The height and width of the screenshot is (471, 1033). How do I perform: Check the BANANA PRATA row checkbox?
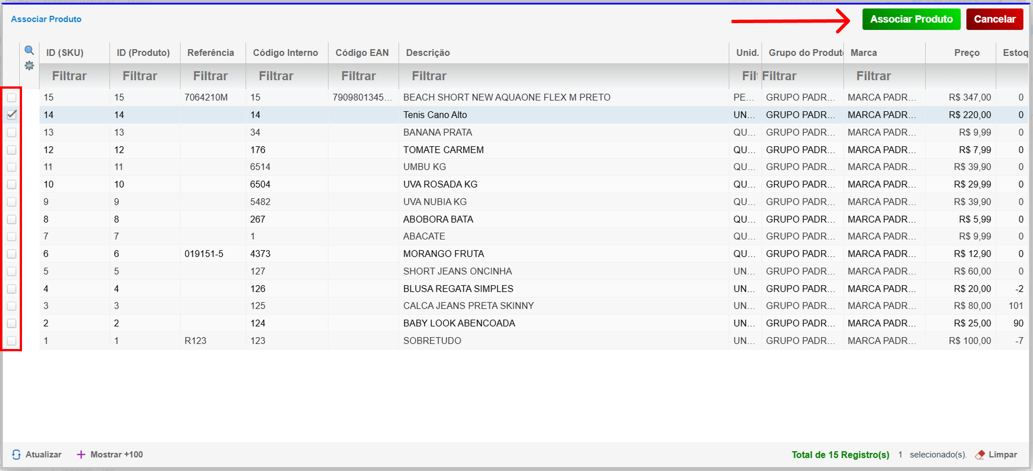(x=11, y=132)
